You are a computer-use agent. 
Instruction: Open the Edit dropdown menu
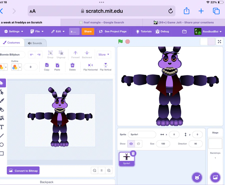[x=58, y=31]
